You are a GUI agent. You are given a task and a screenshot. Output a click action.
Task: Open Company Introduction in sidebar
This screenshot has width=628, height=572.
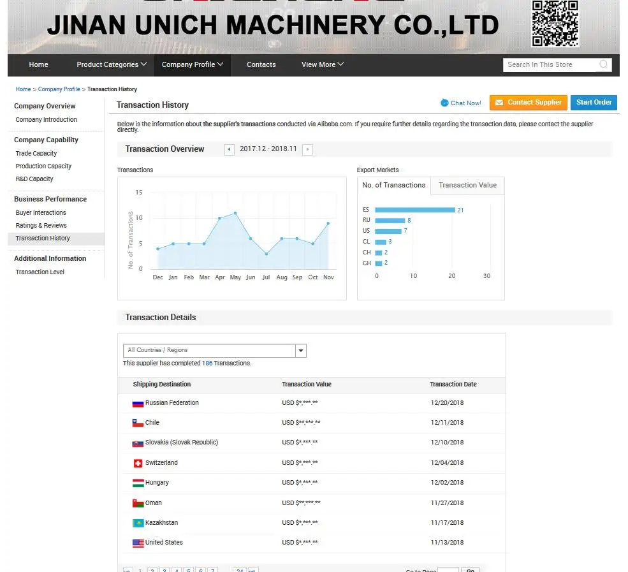(x=46, y=119)
